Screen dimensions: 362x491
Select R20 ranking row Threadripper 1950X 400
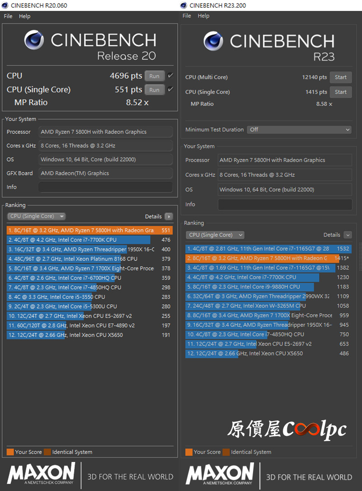(90, 249)
